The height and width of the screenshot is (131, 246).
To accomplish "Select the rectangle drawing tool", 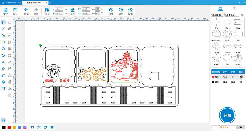I will tap(3, 42).
